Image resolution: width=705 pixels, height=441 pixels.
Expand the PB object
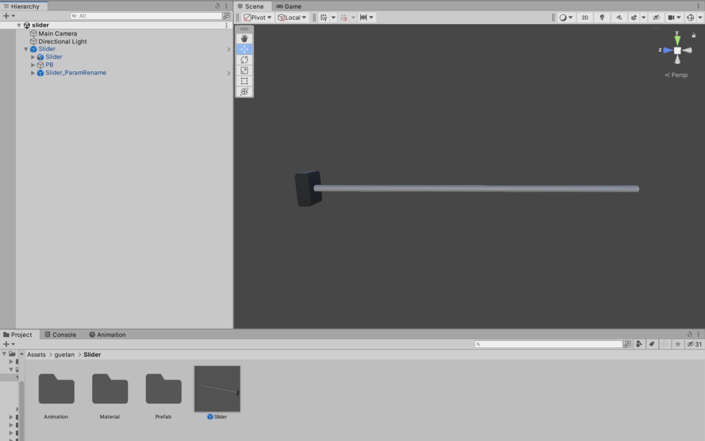(33, 65)
